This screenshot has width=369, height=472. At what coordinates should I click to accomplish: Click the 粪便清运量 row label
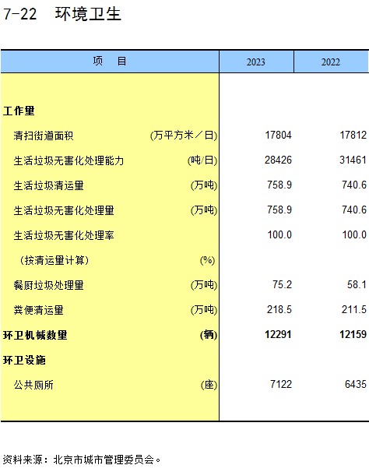[38, 310]
